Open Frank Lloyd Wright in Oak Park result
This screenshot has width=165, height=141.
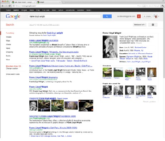click(x=53, y=128)
